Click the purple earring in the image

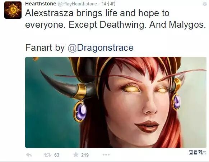click(x=80, y=111)
